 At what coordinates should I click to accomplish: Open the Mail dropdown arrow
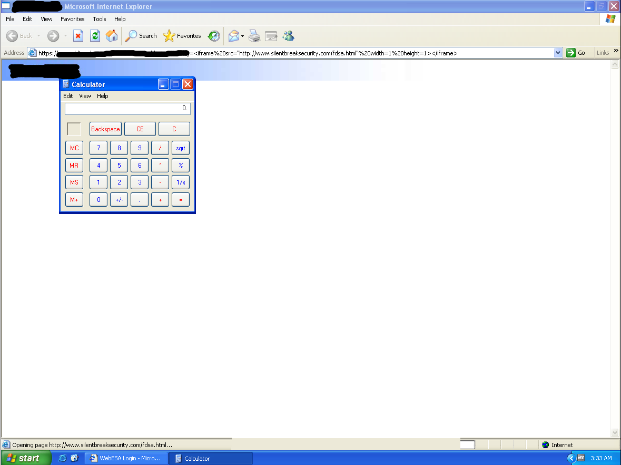coord(242,36)
